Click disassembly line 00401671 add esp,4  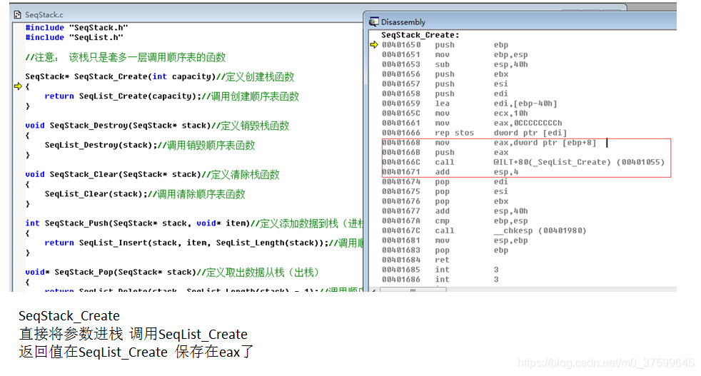pos(450,172)
